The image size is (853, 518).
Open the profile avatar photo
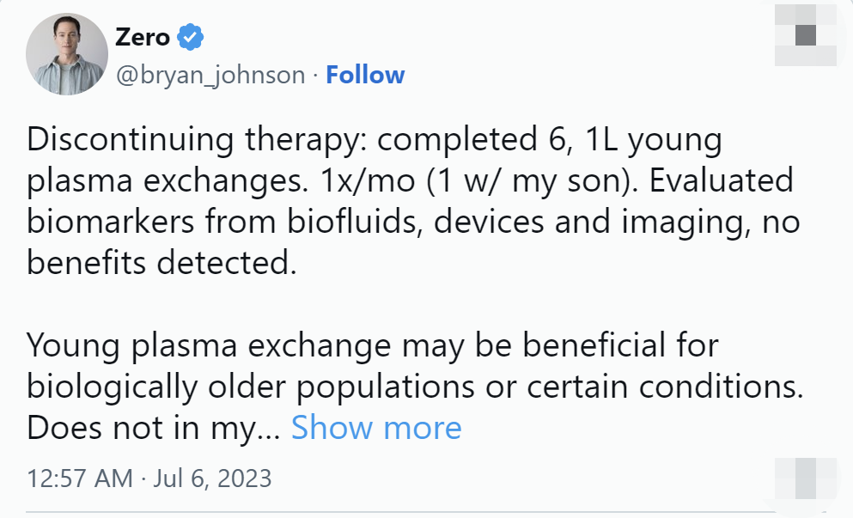[67, 54]
